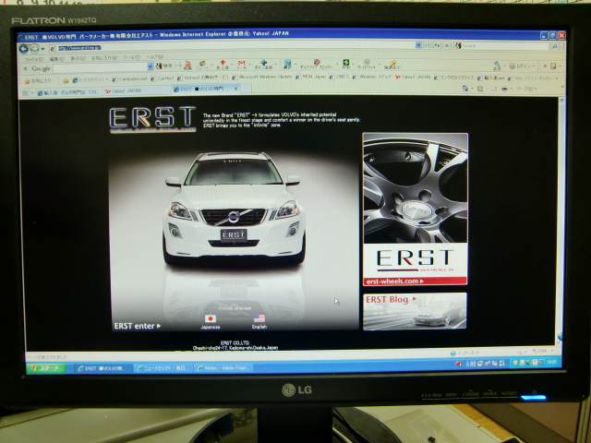Open the おすすめサイト dropdown
Image resolution: width=591 pixels, height=443 pixels.
(x=90, y=80)
